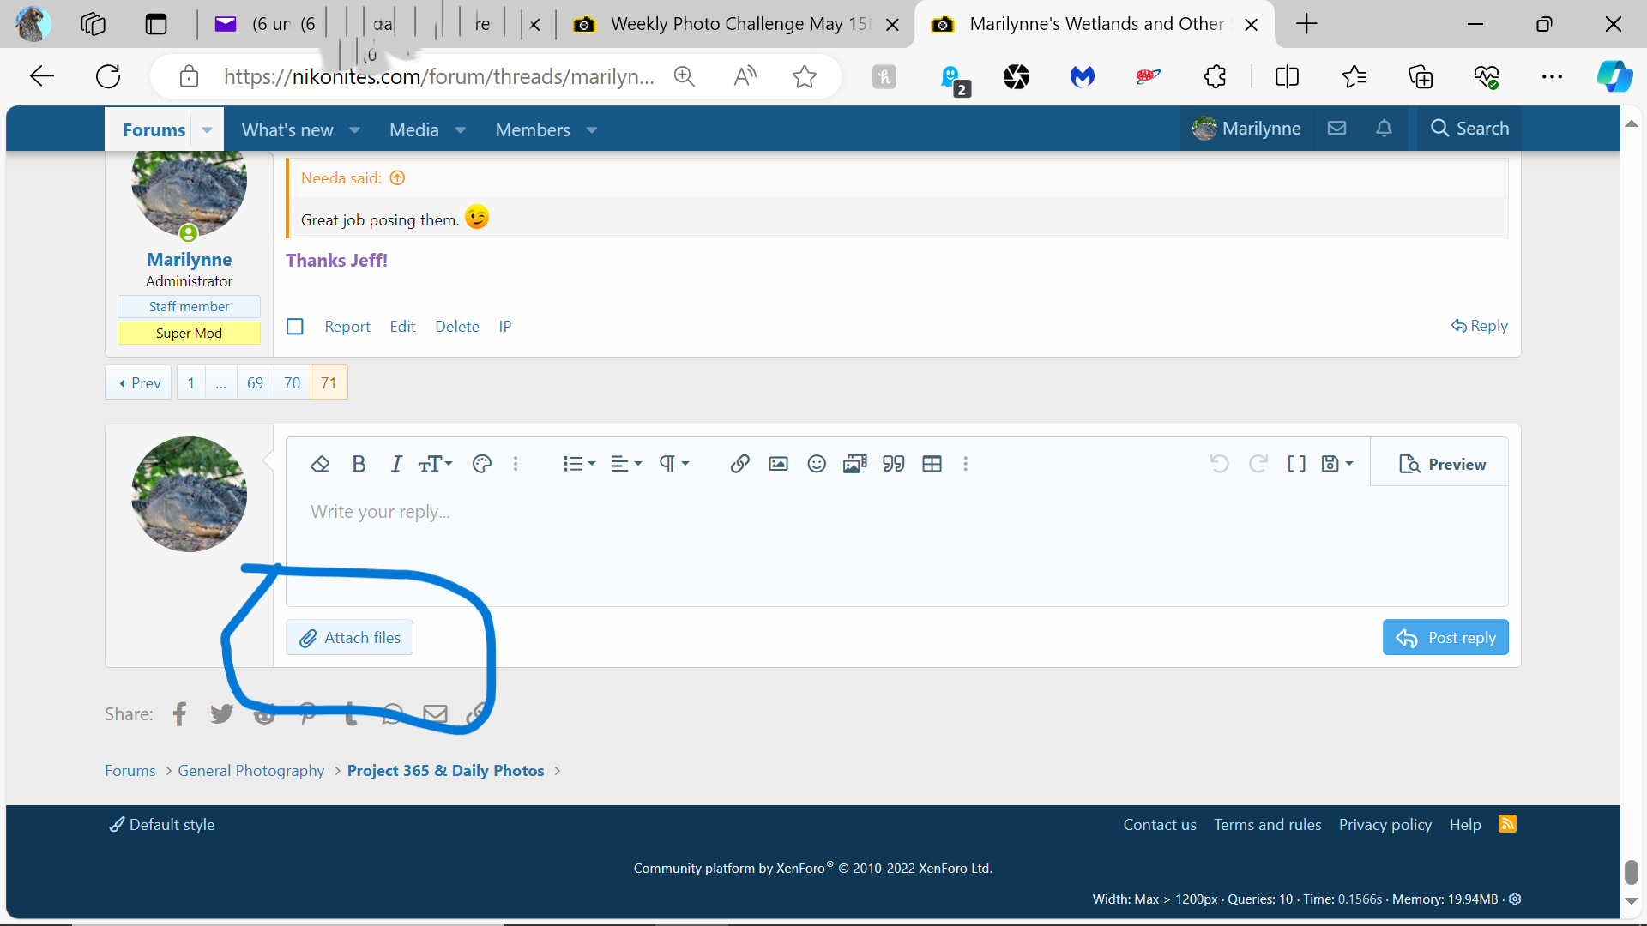Click the Bold formatting icon
The image size is (1647, 926).
coord(359,464)
